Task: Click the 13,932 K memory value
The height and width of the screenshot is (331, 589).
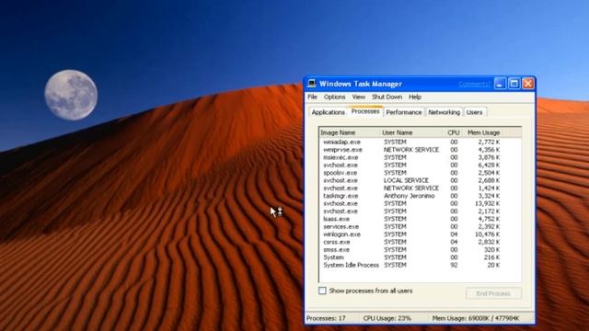Action: coord(487,203)
